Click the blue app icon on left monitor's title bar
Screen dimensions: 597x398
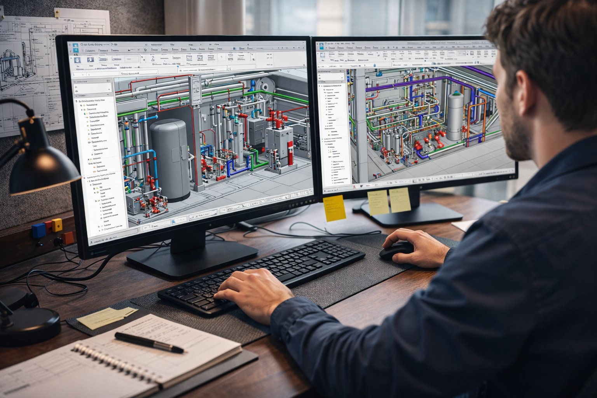pos(75,46)
